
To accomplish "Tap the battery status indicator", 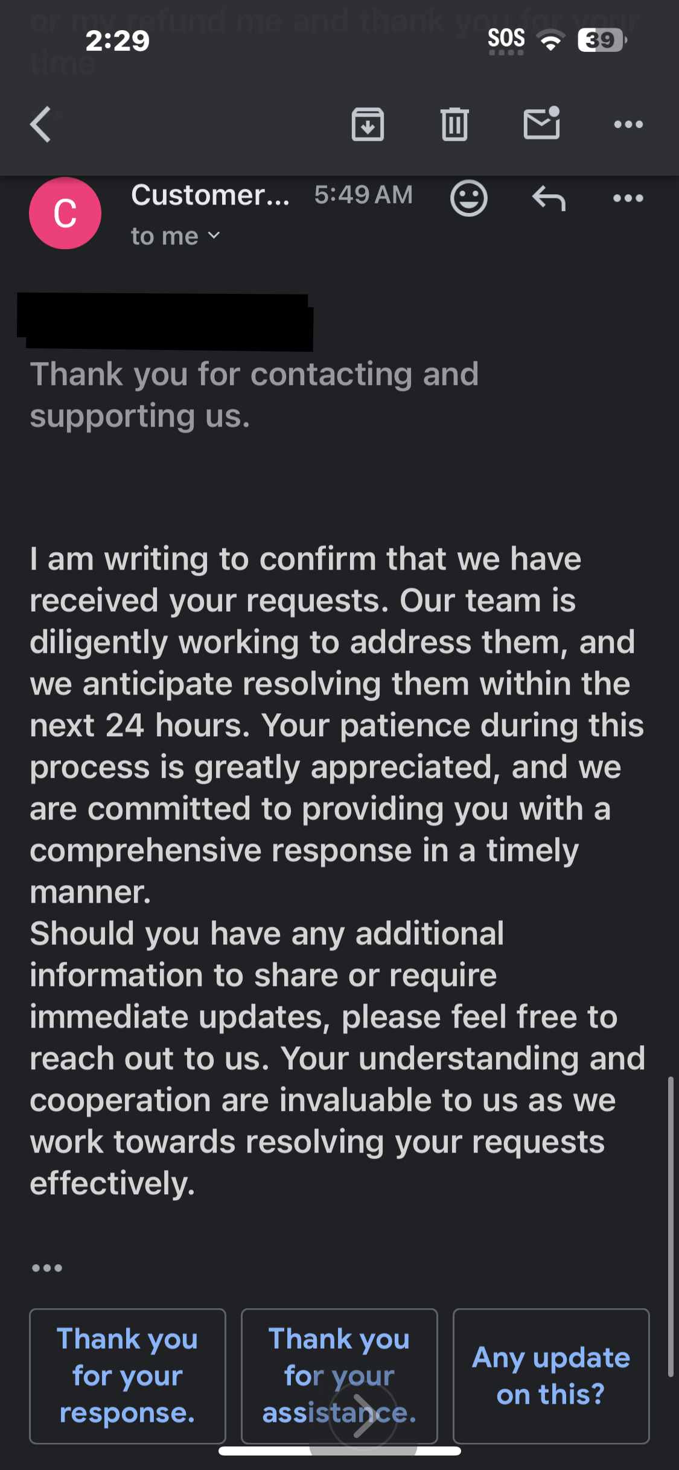I will (601, 40).
